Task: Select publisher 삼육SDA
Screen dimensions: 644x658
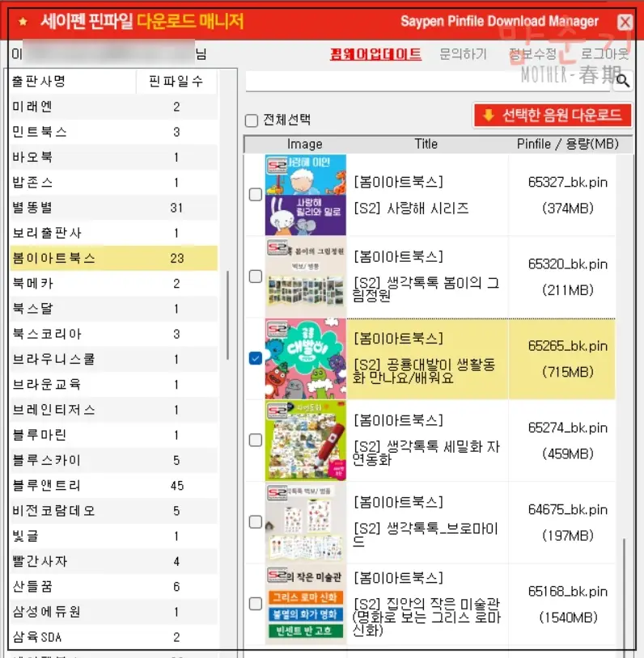Action: click(x=113, y=637)
